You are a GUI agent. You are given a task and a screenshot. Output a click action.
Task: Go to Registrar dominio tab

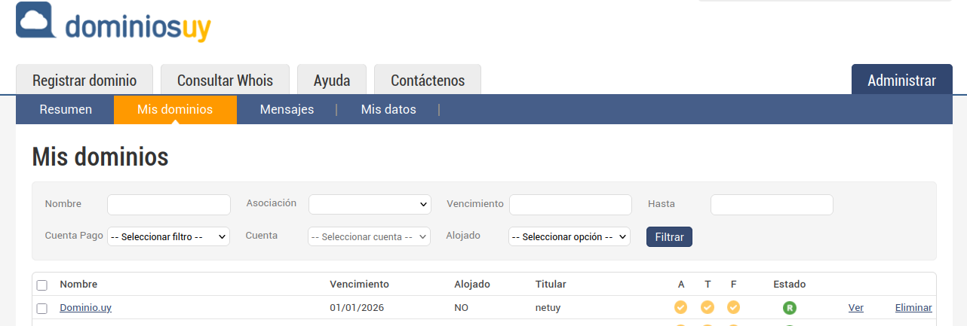[84, 80]
